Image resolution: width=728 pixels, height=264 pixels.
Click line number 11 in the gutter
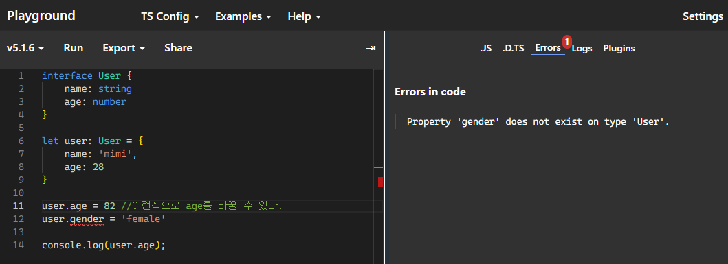18,206
